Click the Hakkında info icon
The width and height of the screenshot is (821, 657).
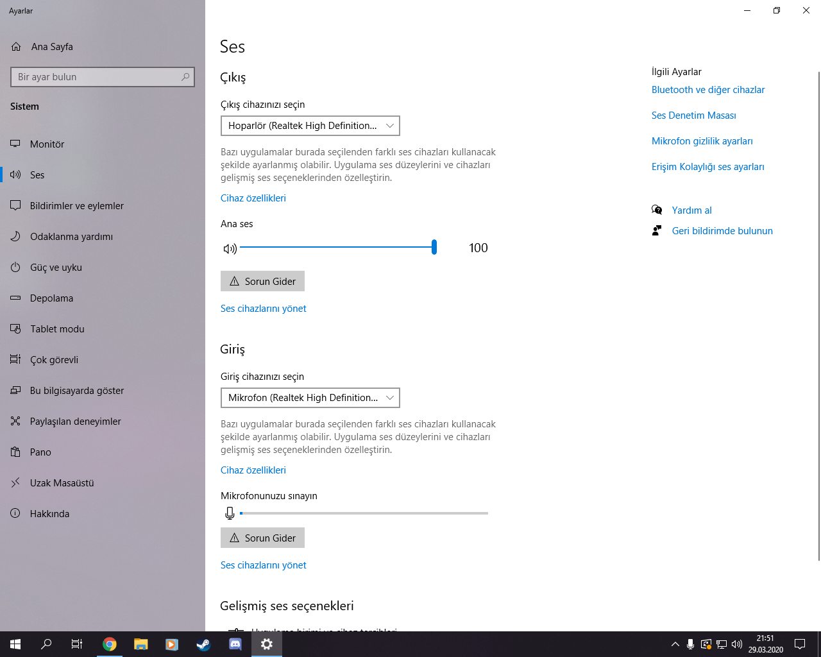15,514
